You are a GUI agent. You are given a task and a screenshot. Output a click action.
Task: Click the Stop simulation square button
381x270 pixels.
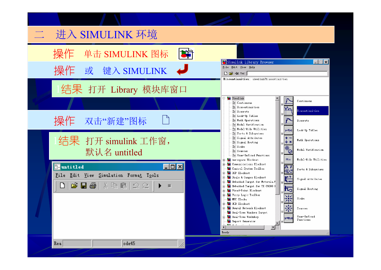[169, 186]
